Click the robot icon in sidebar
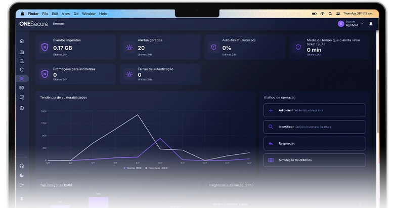Screen dimensions: 394x208 22,52
